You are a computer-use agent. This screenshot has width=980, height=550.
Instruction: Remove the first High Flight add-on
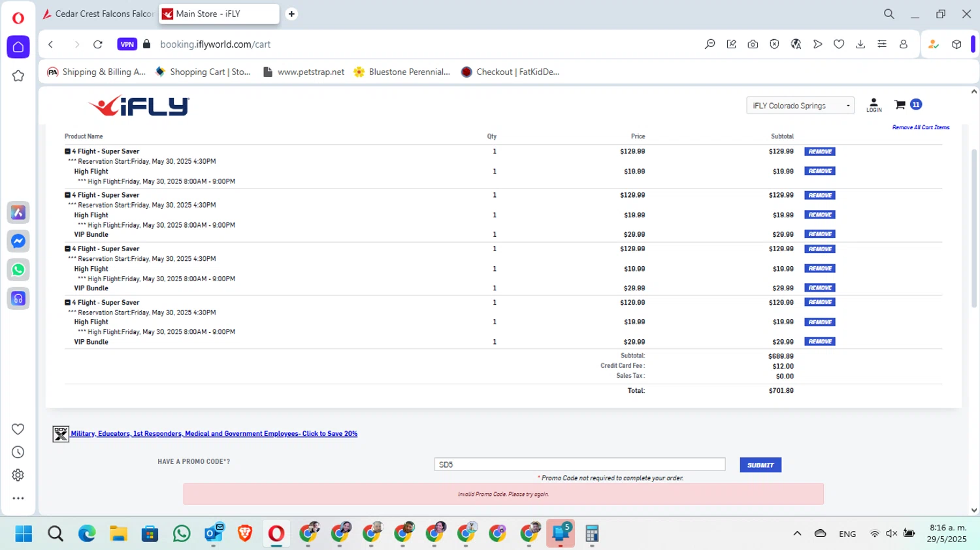pos(819,172)
